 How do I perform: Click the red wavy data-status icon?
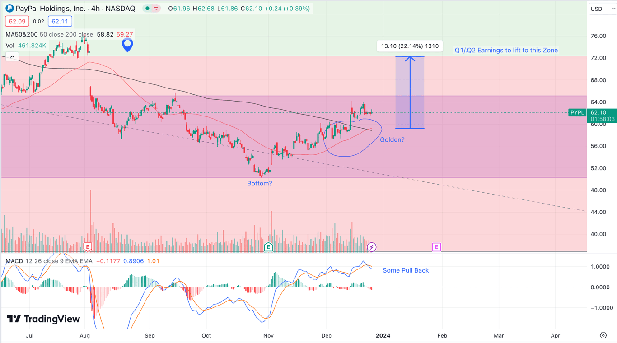click(156, 9)
